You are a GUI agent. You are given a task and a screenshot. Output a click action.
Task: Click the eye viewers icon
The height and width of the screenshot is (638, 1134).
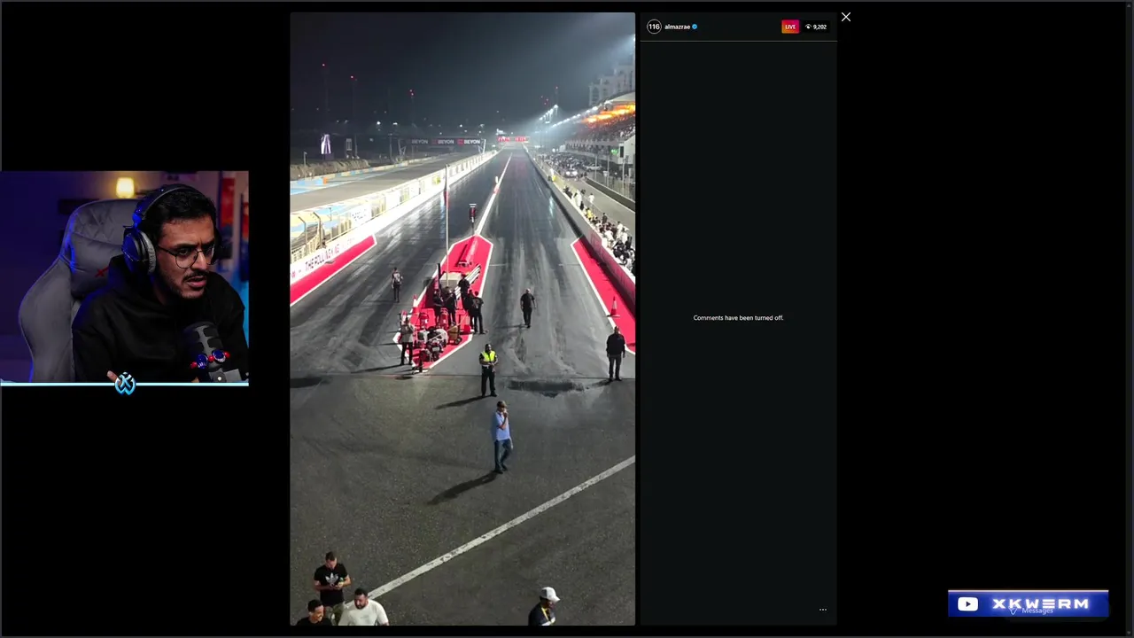click(808, 27)
